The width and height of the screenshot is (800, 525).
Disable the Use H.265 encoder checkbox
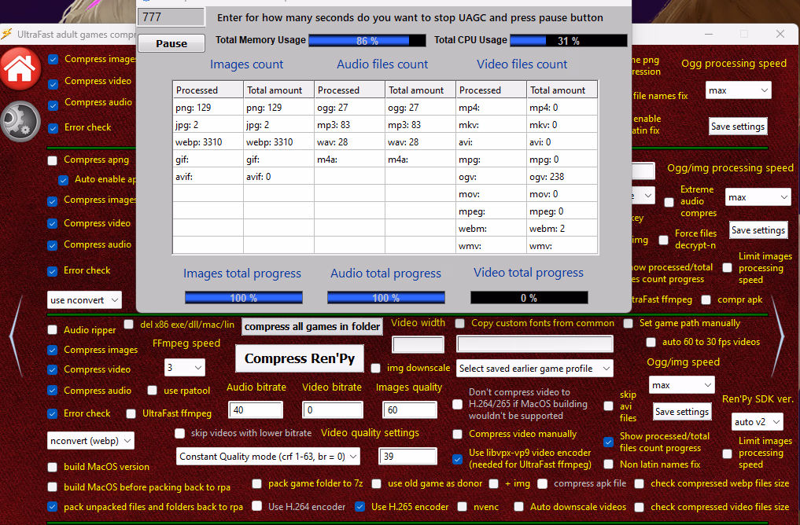point(360,507)
